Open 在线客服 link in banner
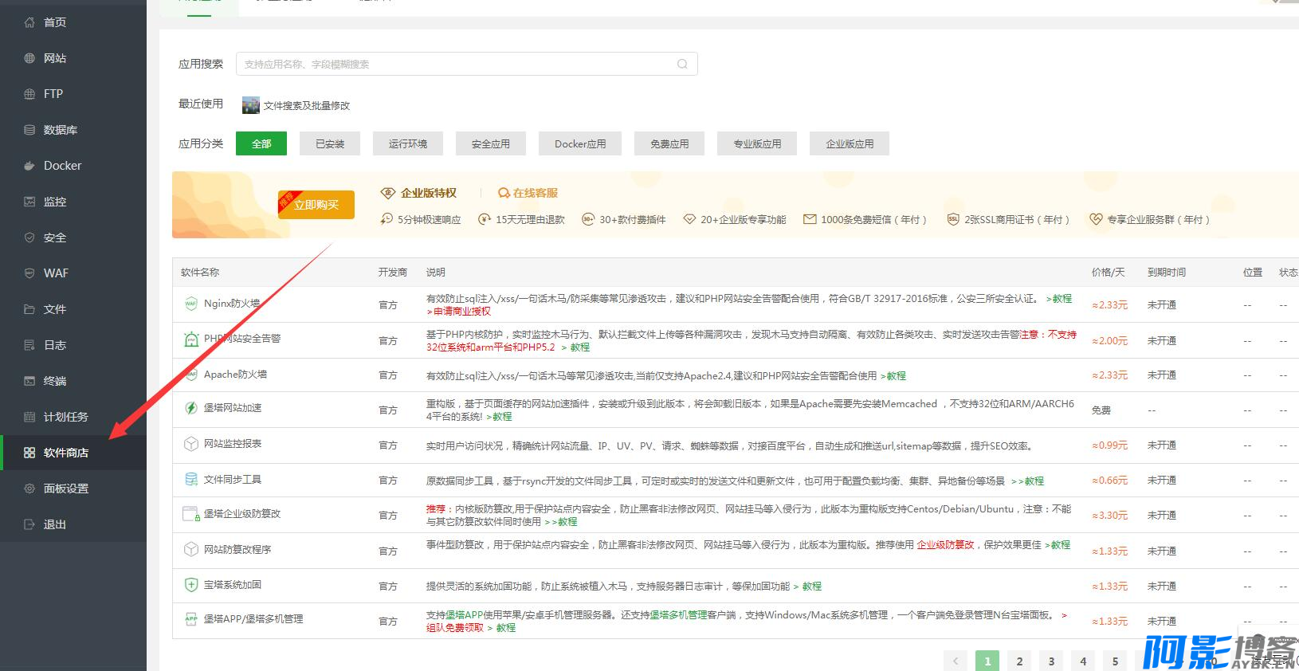This screenshot has width=1299, height=671. (528, 193)
